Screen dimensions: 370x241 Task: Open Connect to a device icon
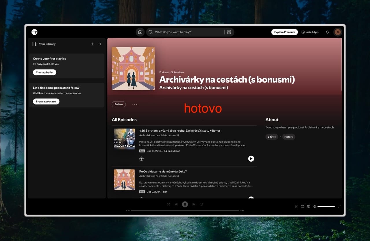pos(309,206)
